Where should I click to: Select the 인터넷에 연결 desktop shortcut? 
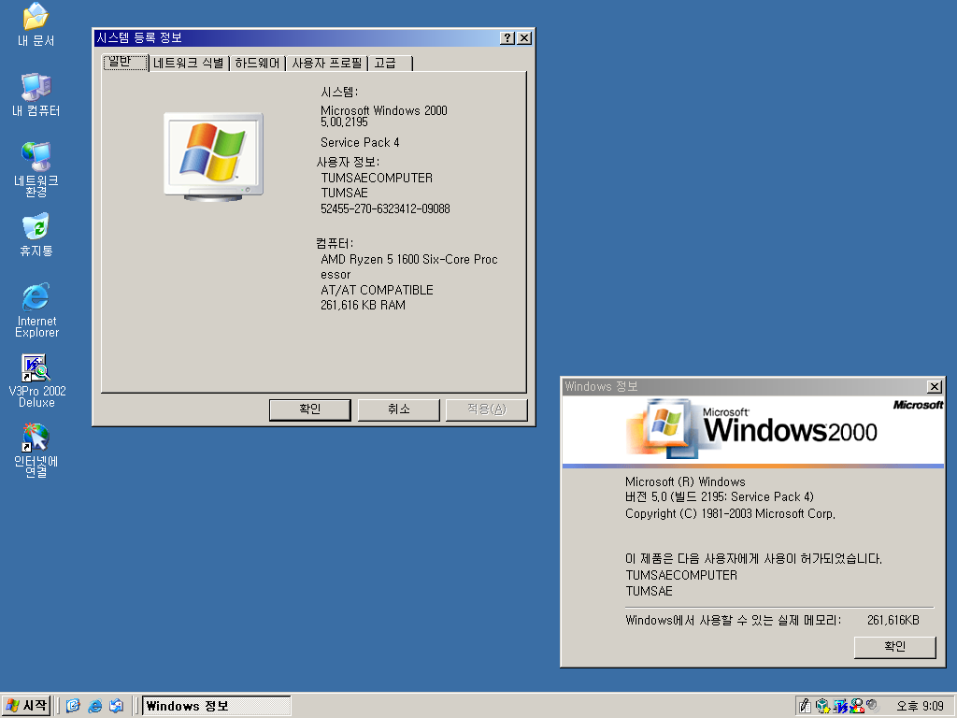[x=36, y=451]
